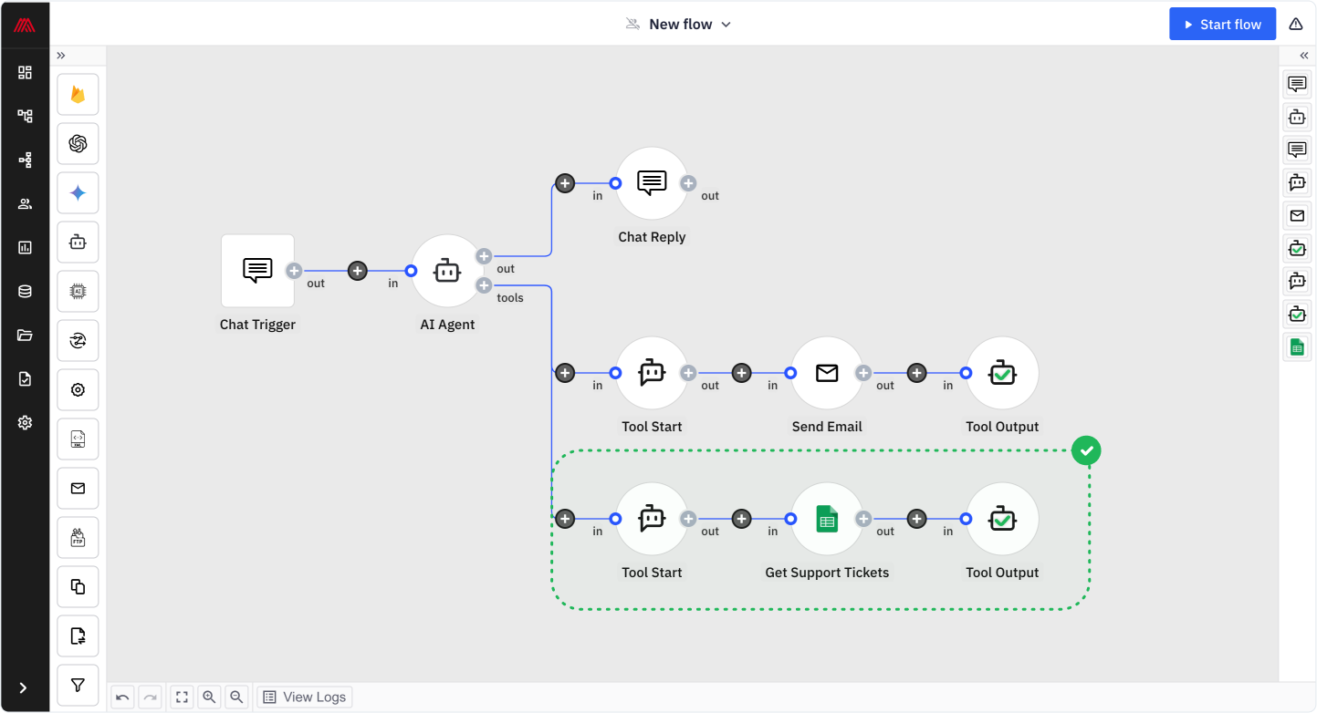
Task: Select the OpenAI node icon
Action: click(78, 144)
